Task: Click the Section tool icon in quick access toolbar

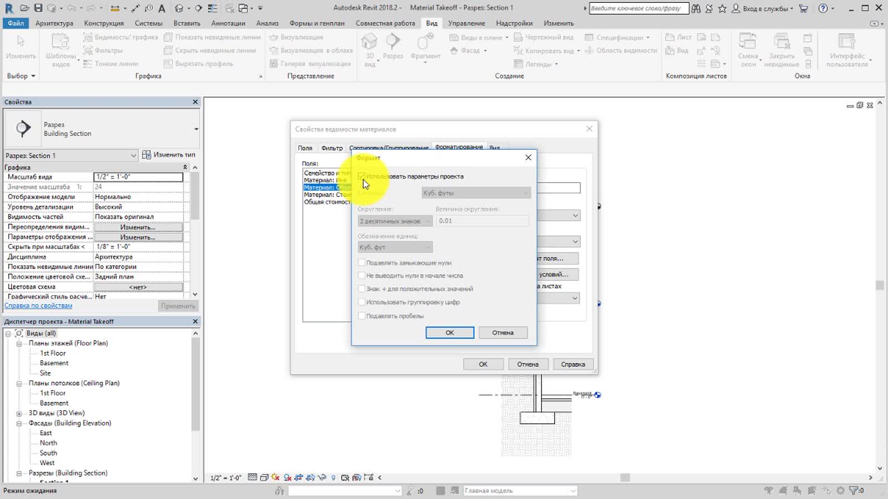Action: click(x=198, y=8)
